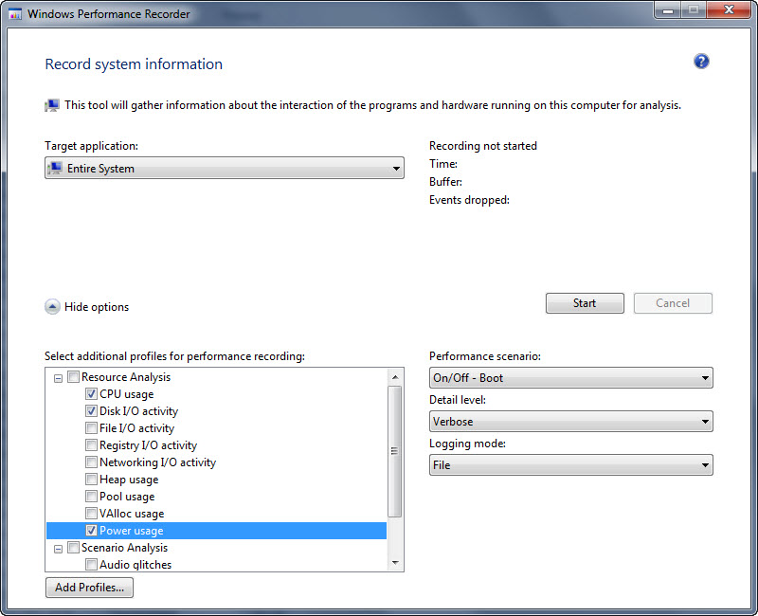The image size is (758, 616).
Task: Enable the VAlloc usage checkbox
Action: point(91,513)
